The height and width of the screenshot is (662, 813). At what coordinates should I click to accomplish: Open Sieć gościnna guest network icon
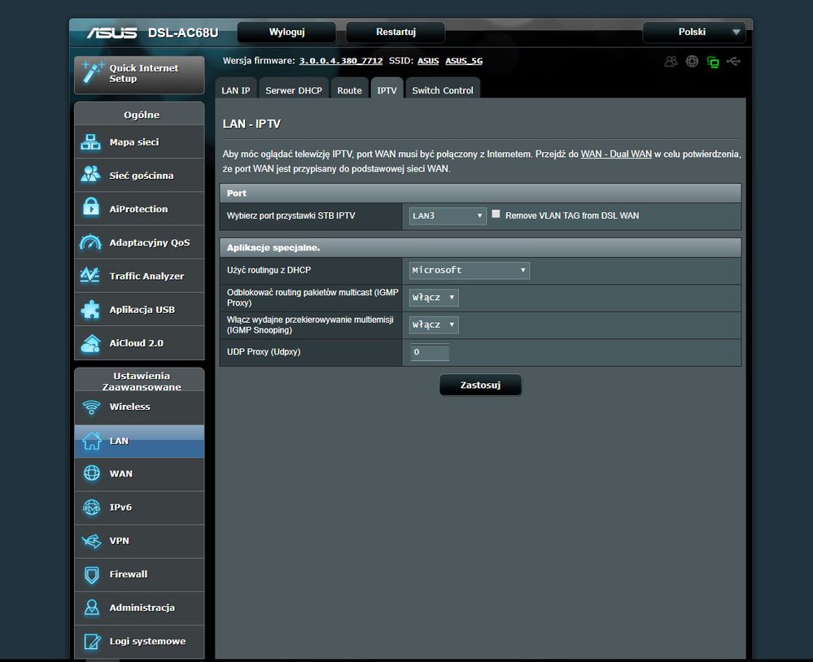pyautogui.click(x=90, y=176)
